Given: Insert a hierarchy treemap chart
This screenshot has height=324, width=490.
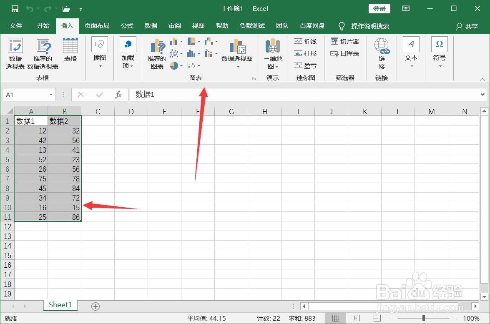Looking at the screenshot, I should point(194,41).
